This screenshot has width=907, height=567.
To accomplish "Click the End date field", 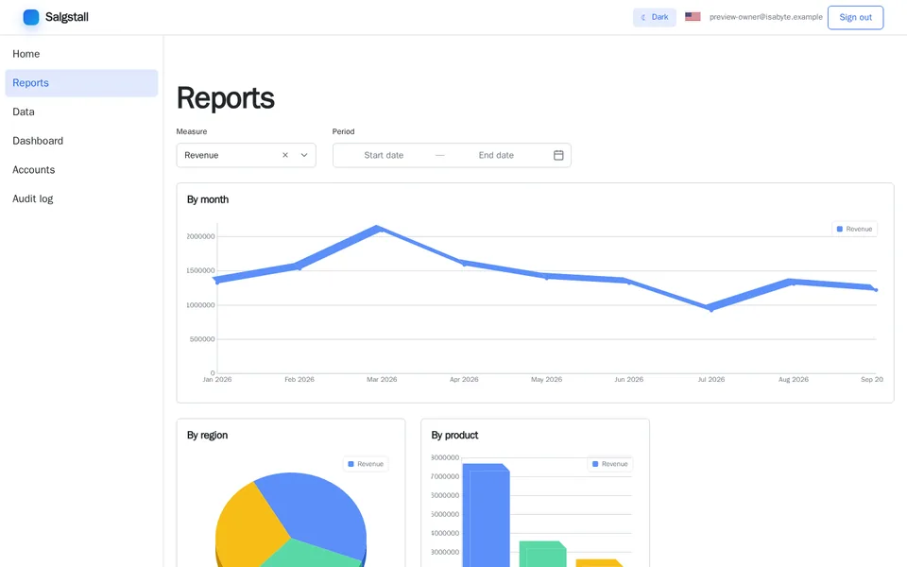I will coord(496,155).
